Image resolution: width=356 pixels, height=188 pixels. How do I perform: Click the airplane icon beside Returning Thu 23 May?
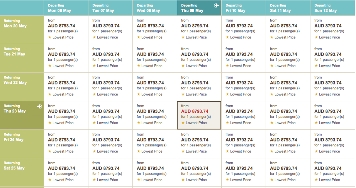pyautogui.click(x=39, y=106)
